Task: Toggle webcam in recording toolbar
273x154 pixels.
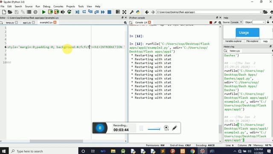Action: (x=166, y=128)
